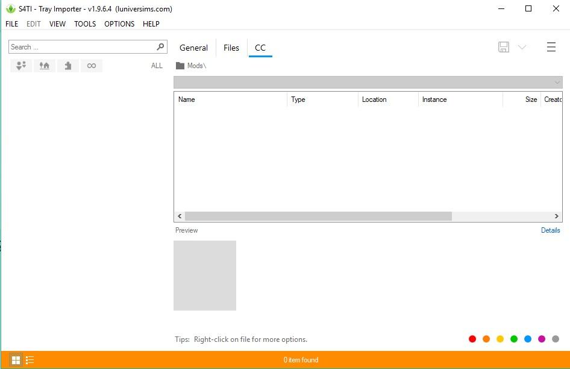Open the VIEW menu
Image resolution: width=570 pixels, height=369 pixels.
tap(57, 24)
